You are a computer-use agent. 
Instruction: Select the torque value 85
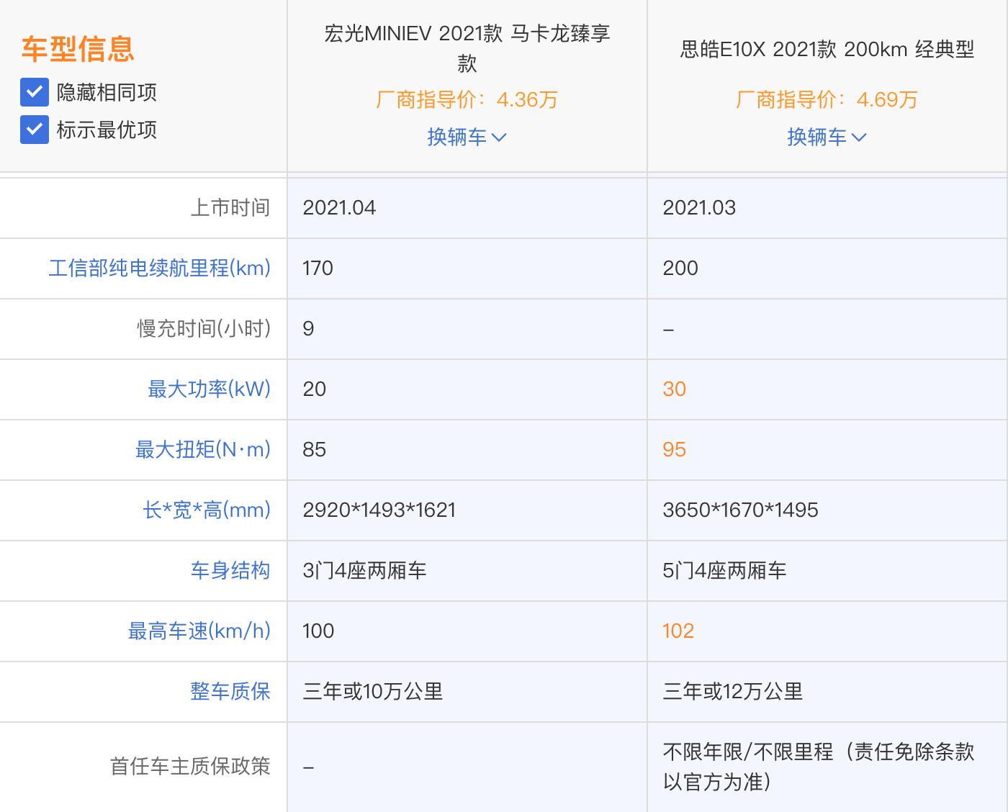[315, 449]
